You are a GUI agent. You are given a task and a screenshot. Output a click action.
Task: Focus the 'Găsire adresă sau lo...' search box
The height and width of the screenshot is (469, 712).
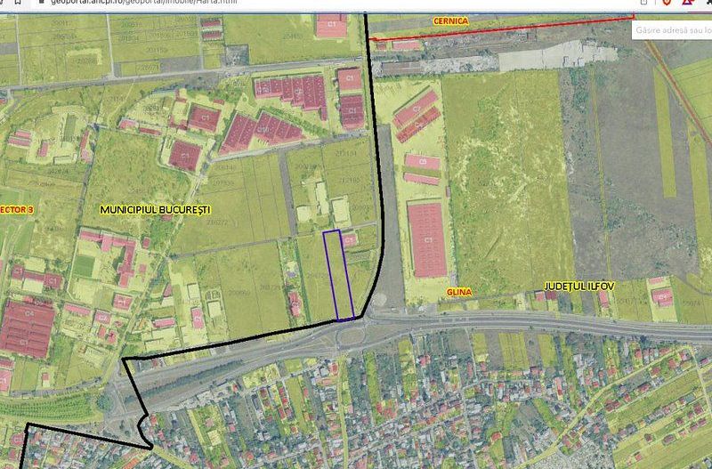coord(672,31)
